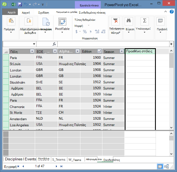Go to previous record

tap(23, 166)
